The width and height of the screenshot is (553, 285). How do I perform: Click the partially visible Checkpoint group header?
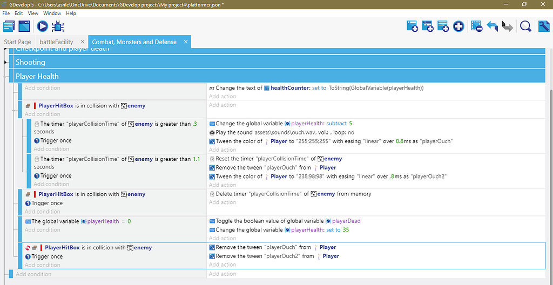point(280,51)
